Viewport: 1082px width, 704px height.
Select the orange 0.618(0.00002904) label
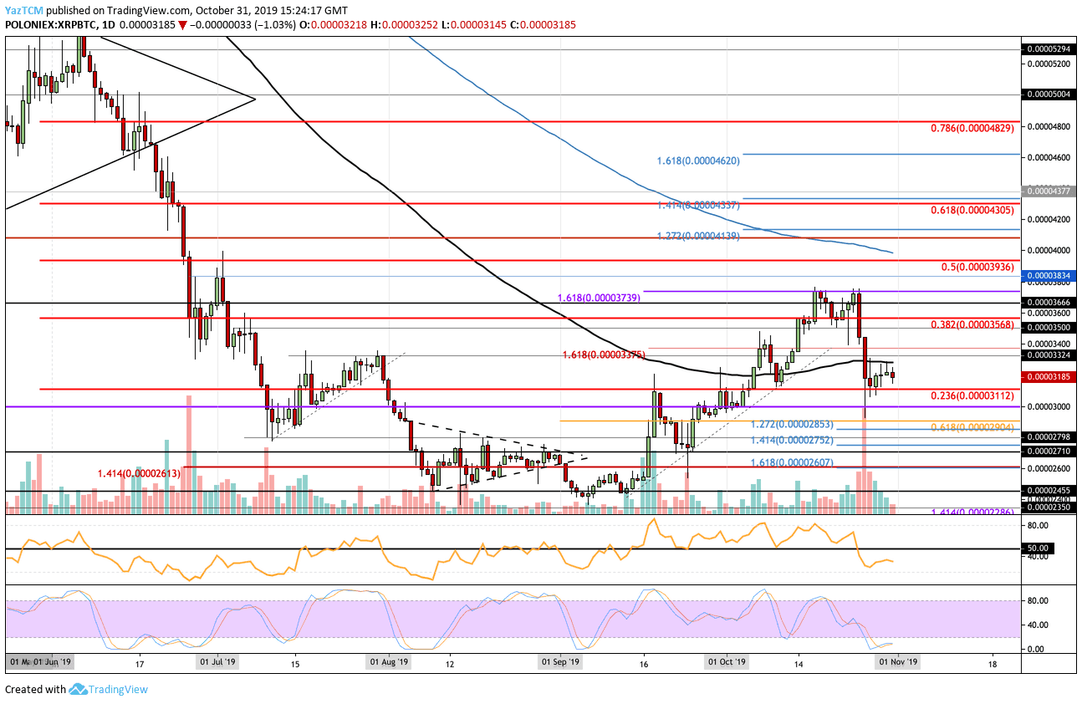pos(971,427)
